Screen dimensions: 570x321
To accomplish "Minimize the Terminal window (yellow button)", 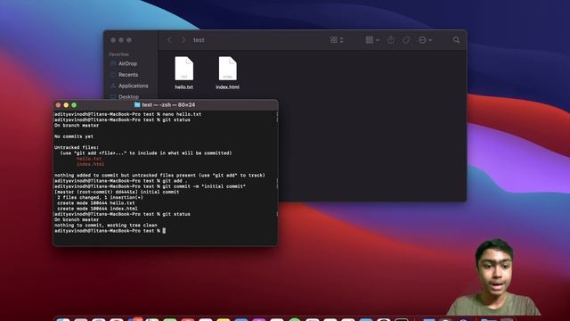I will pyautogui.click(x=66, y=105).
